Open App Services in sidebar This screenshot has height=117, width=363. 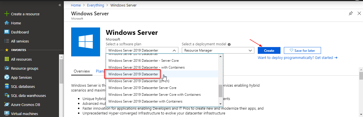(x=22, y=77)
